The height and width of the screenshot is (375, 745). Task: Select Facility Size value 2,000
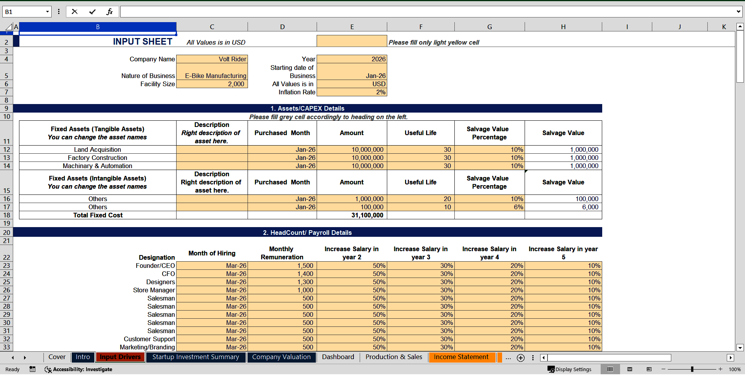(212, 84)
